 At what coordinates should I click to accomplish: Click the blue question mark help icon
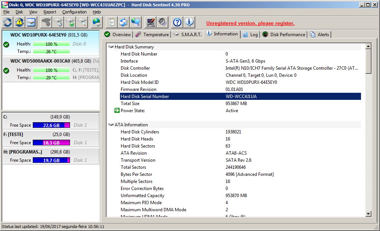(177, 23)
